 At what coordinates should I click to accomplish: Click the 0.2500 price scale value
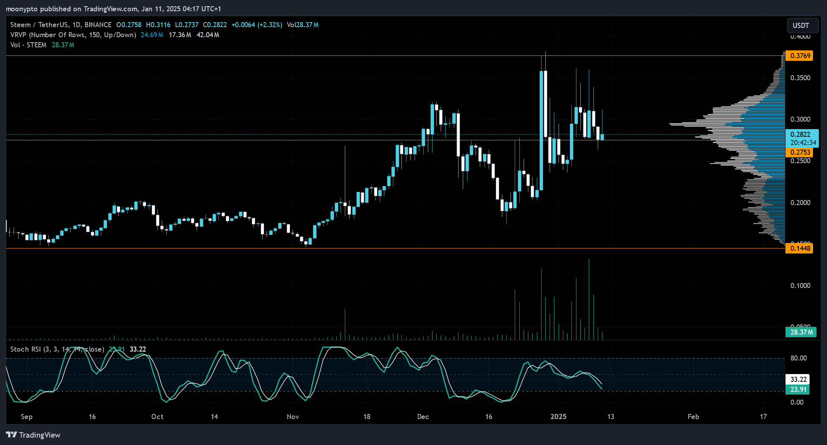pyautogui.click(x=800, y=161)
